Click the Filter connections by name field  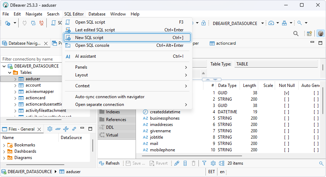pyautogui.click(x=32, y=59)
